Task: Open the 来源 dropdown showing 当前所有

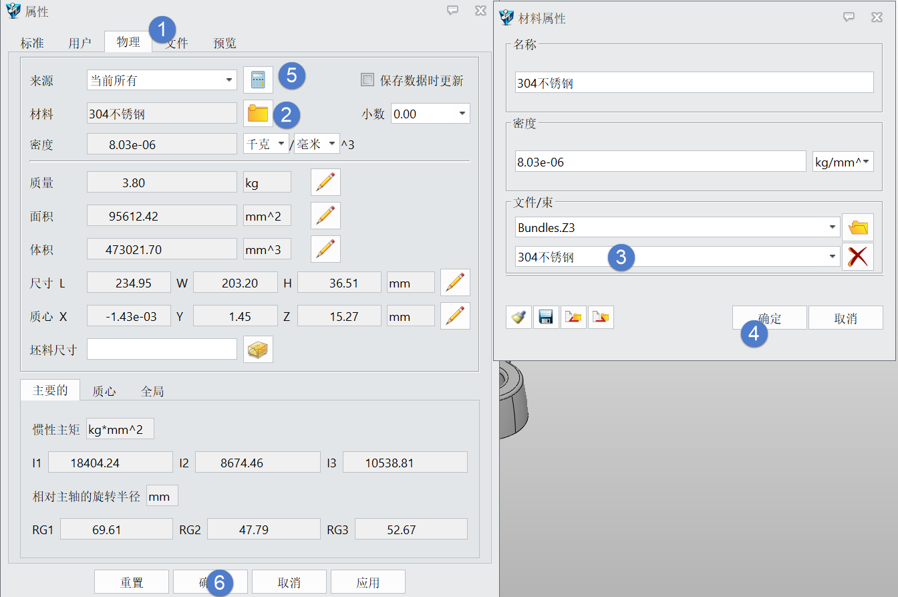Action: pos(162,80)
